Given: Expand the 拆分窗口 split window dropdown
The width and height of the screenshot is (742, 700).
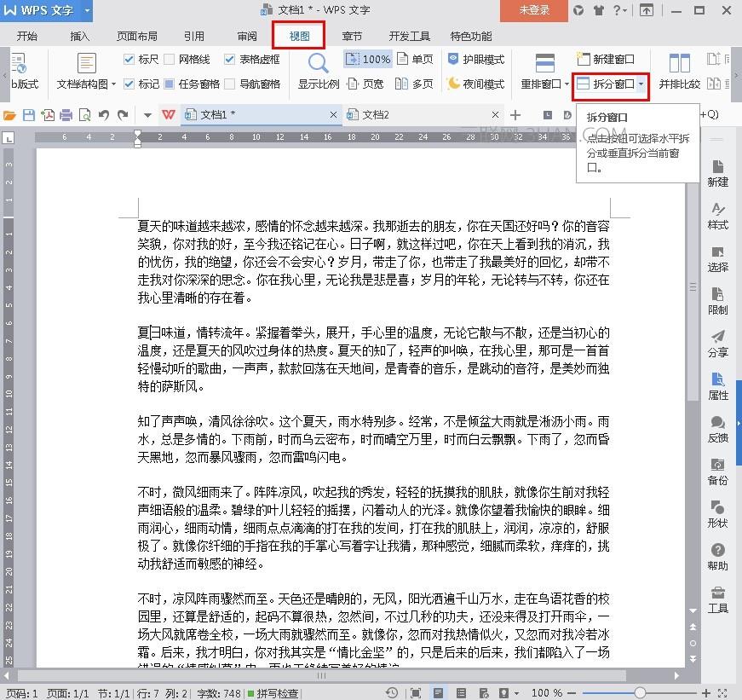Looking at the screenshot, I should tap(641, 84).
